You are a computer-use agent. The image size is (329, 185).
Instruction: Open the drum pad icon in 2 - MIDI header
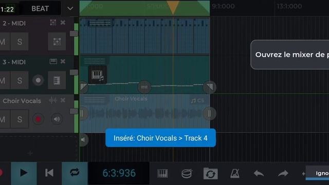[53, 23]
